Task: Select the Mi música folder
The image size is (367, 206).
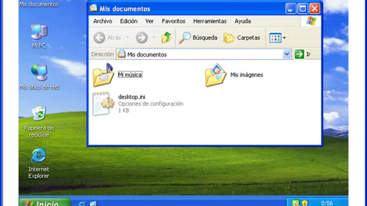Action: click(x=104, y=75)
